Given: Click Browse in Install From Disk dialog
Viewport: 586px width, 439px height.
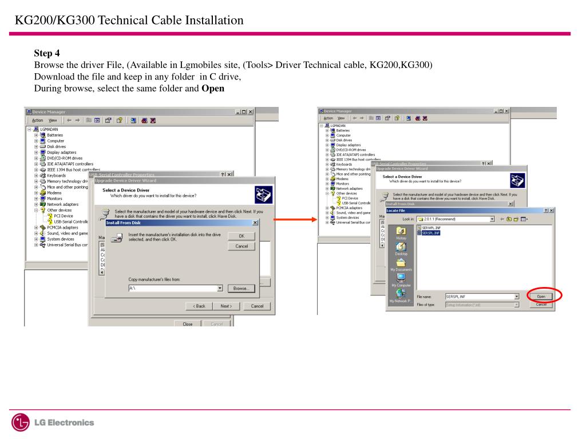Looking at the screenshot, I should 241,288.
